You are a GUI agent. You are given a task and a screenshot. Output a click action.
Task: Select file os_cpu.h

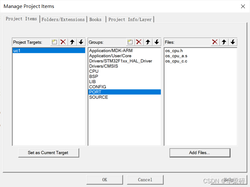pyautogui.click(x=200, y=51)
